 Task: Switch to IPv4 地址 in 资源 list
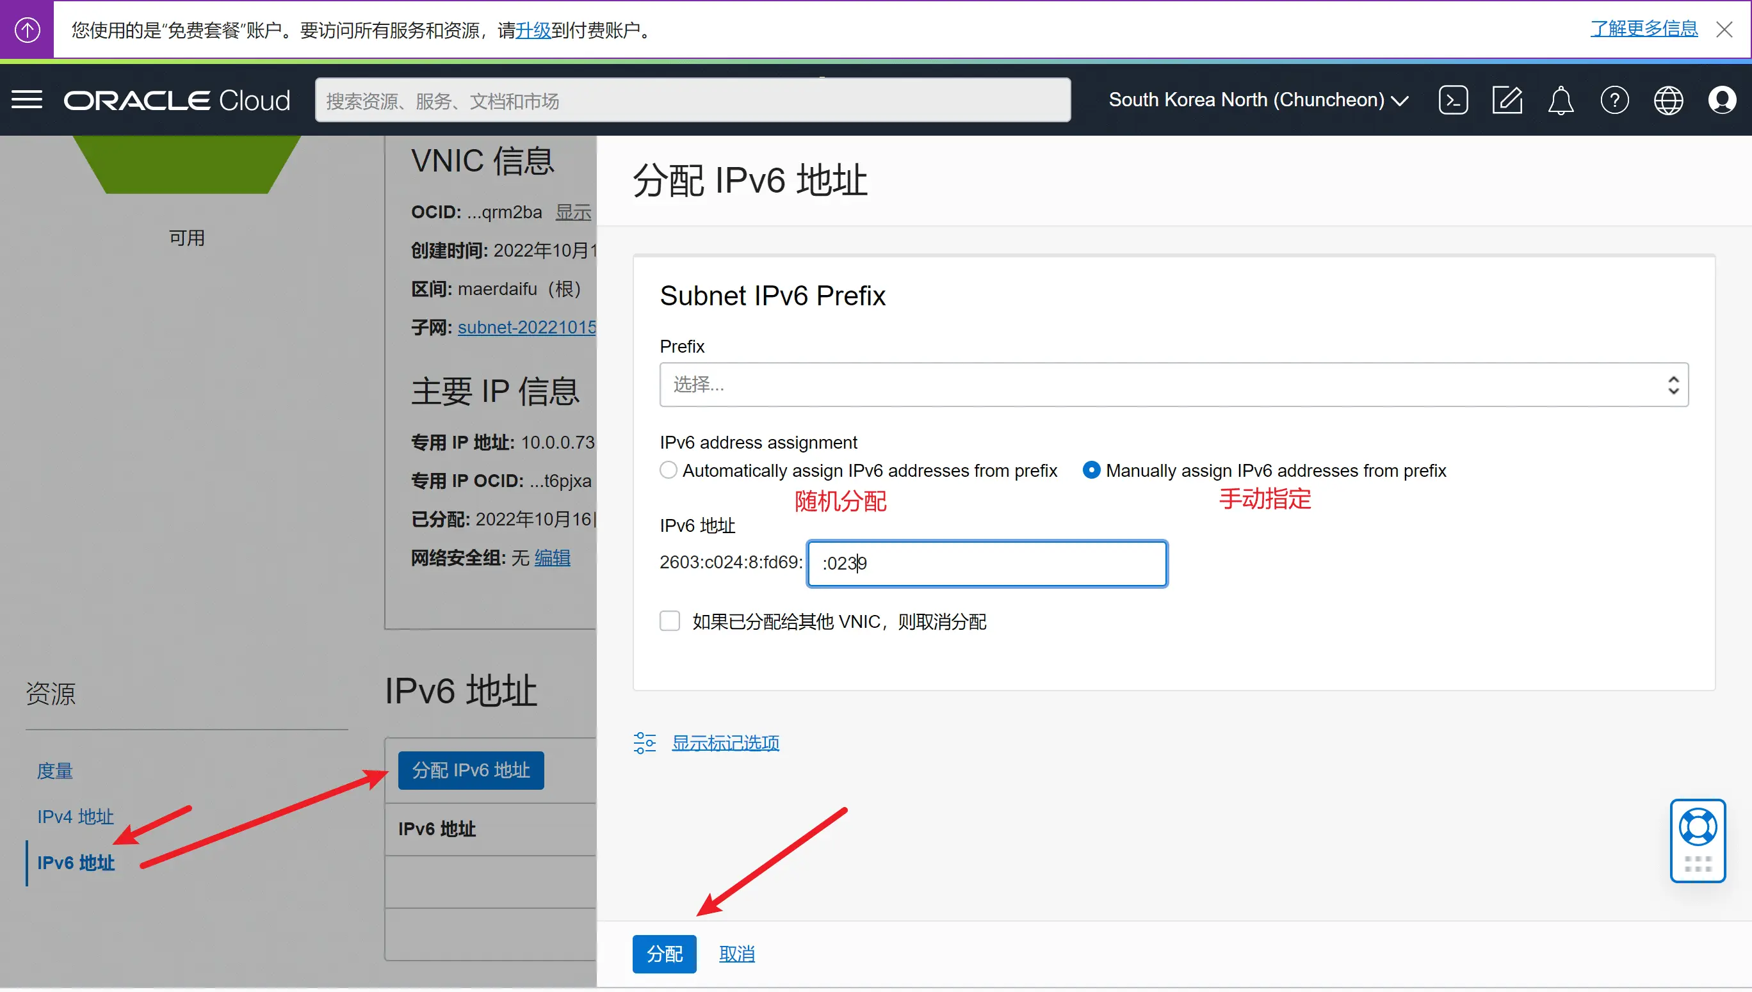click(75, 816)
